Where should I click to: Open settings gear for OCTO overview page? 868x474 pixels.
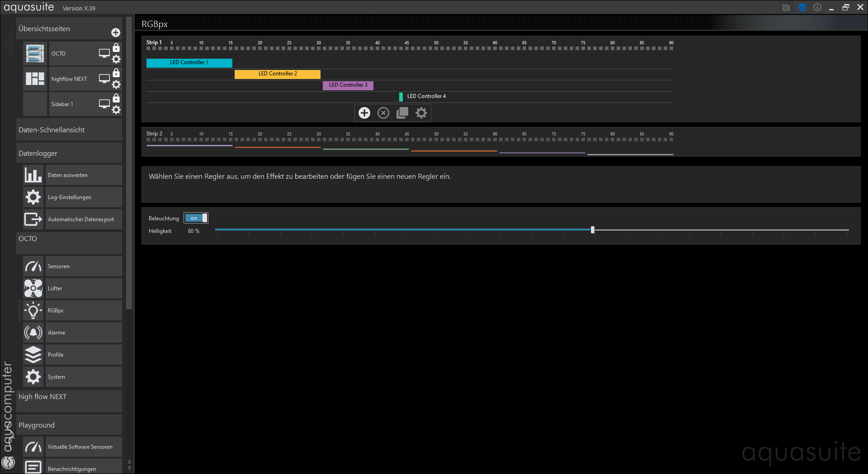(x=116, y=59)
